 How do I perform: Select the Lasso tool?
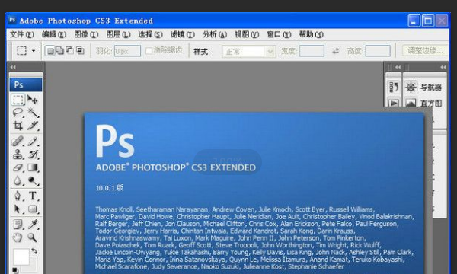tap(18, 113)
